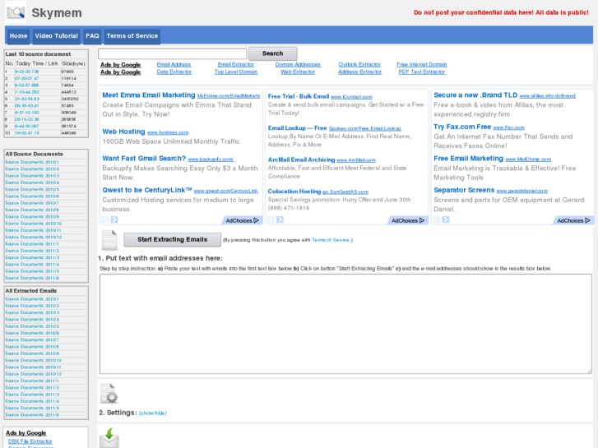Click the envelope with green arrow icon
Viewport: 598px width, 448px height.
click(x=109, y=437)
